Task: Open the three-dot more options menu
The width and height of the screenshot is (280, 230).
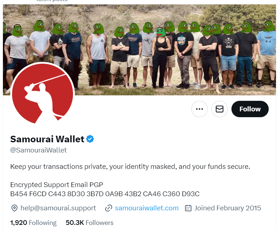Action: [199, 109]
